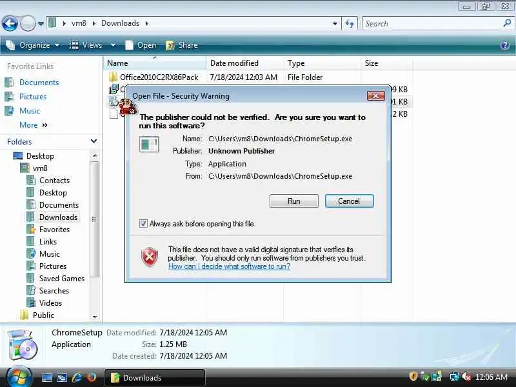The width and height of the screenshot is (516, 387).
Task: Click the security shield tray icon
Action: click(413, 376)
